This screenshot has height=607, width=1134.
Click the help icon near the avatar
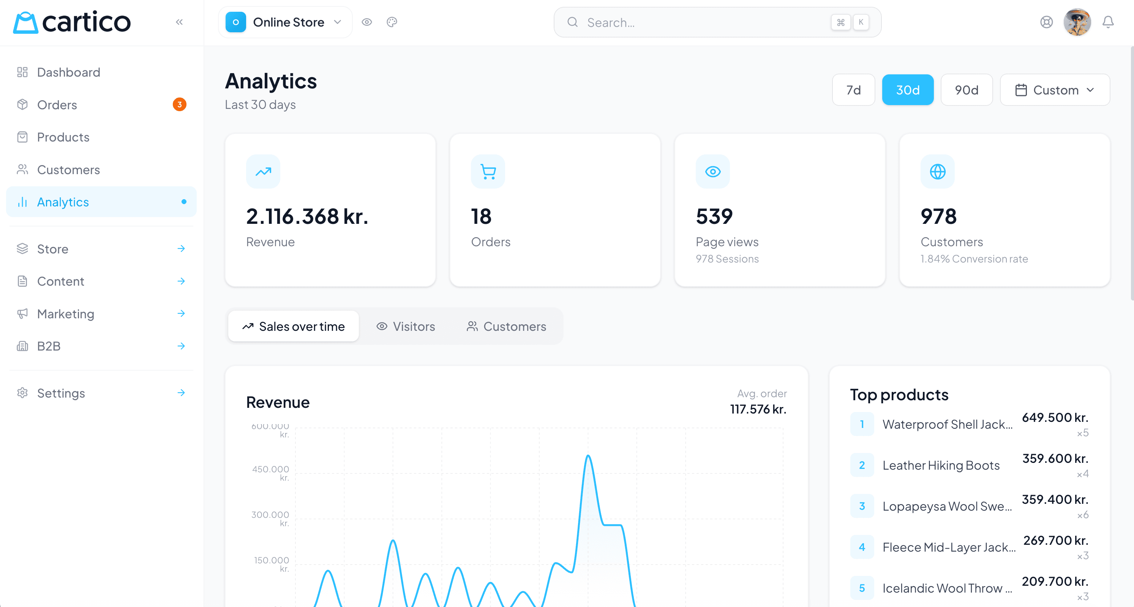click(1046, 22)
